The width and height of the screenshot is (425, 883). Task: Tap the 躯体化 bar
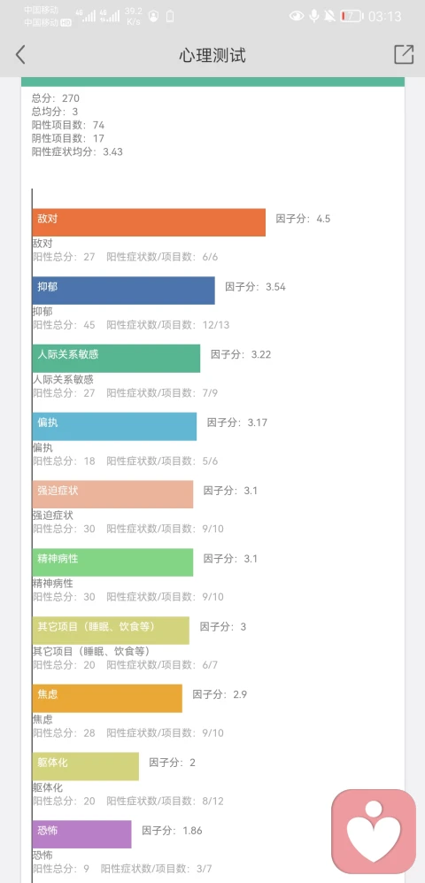86,766
